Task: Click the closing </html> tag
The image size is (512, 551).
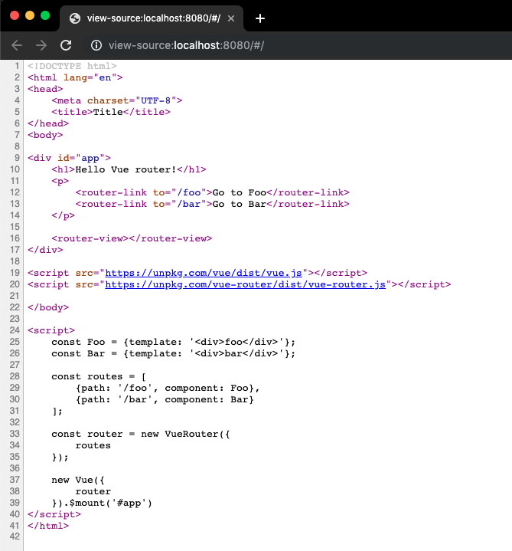Action: [x=48, y=526]
